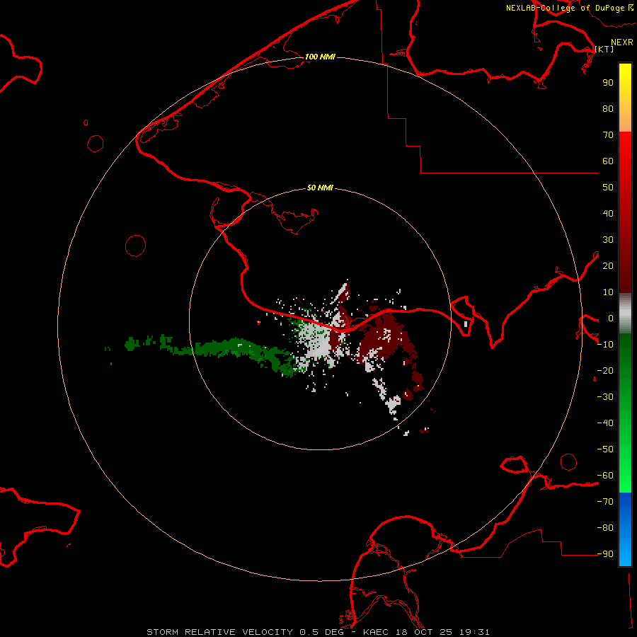
Task: Click the -60 value on the velocity scale
Action: coord(605,476)
